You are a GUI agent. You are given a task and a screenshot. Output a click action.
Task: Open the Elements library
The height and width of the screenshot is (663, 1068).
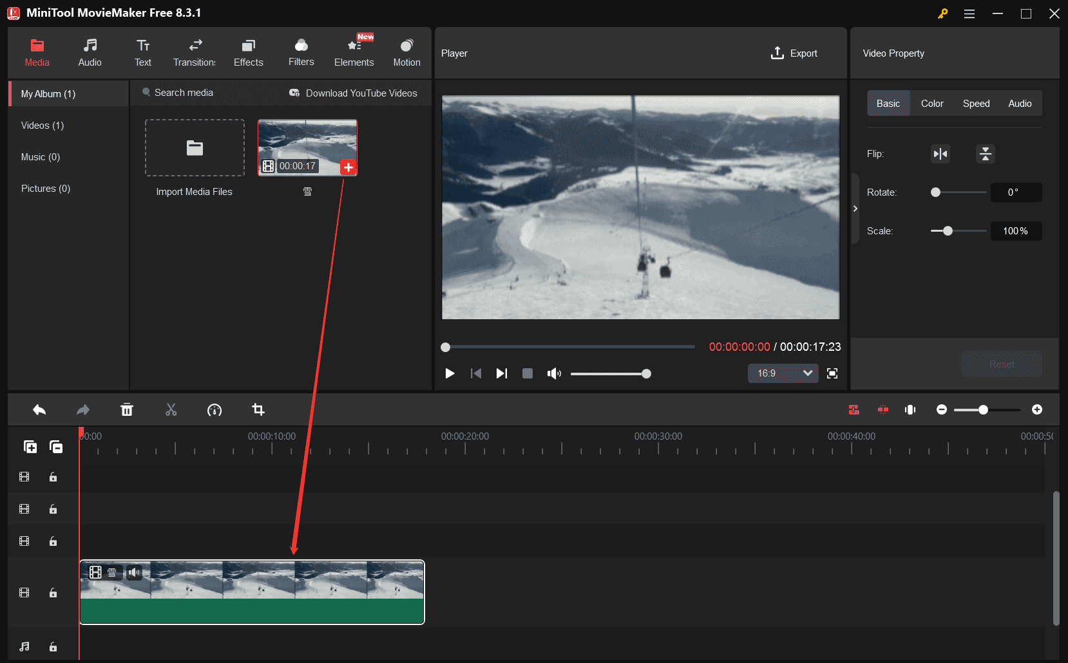coord(354,51)
